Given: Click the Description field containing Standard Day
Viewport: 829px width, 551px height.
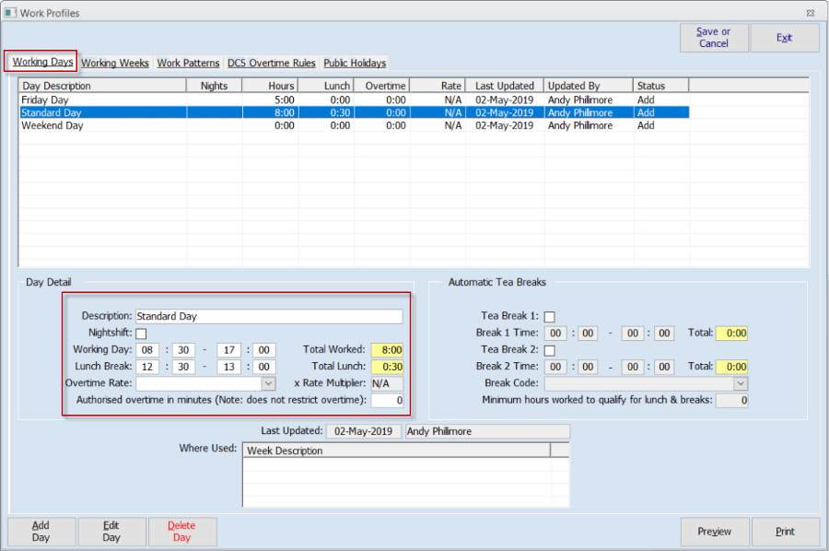Looking at the screenshot, I should click(268, 316).
